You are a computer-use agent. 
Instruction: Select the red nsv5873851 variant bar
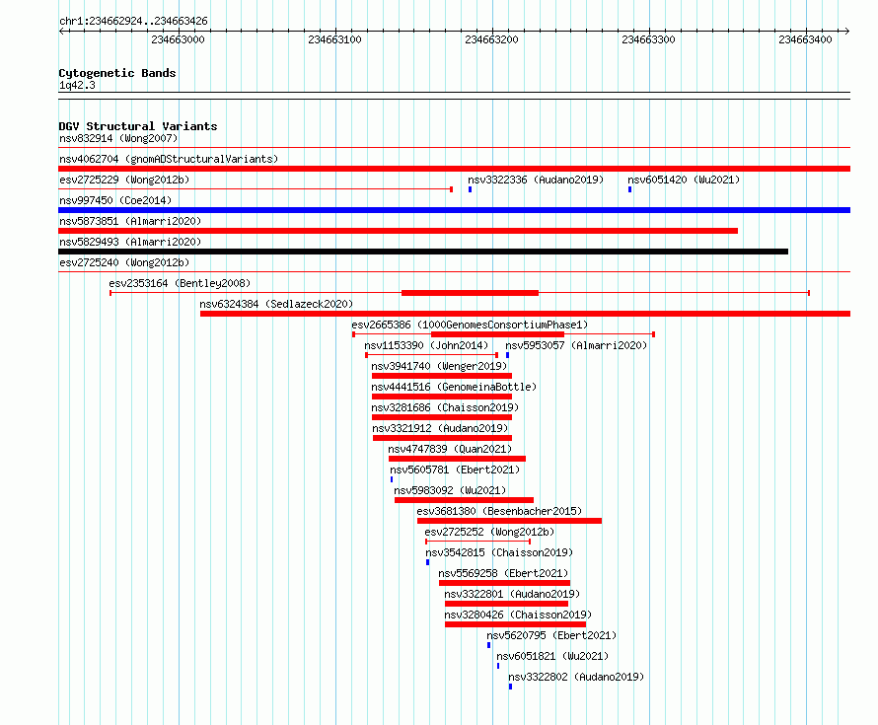tap(399, 231)
